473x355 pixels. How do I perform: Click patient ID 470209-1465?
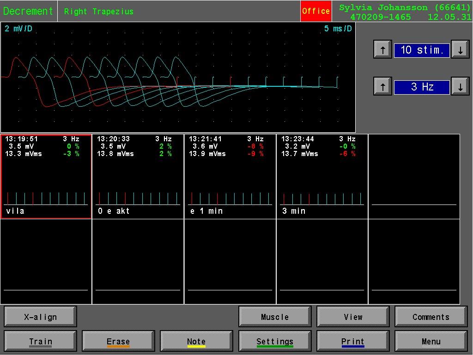pyautogui.click(x=381, y=17)
